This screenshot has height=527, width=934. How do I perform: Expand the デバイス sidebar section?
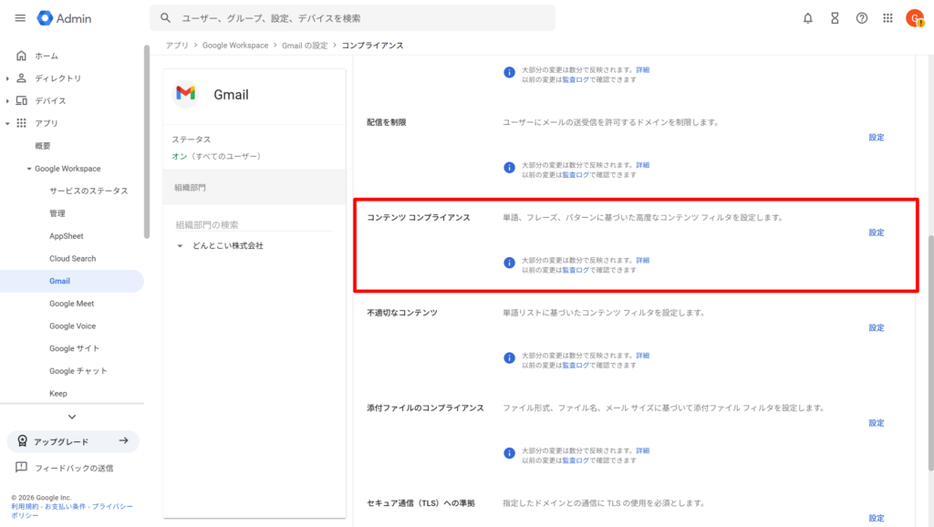pyautogui.click(x=8, y=101)
